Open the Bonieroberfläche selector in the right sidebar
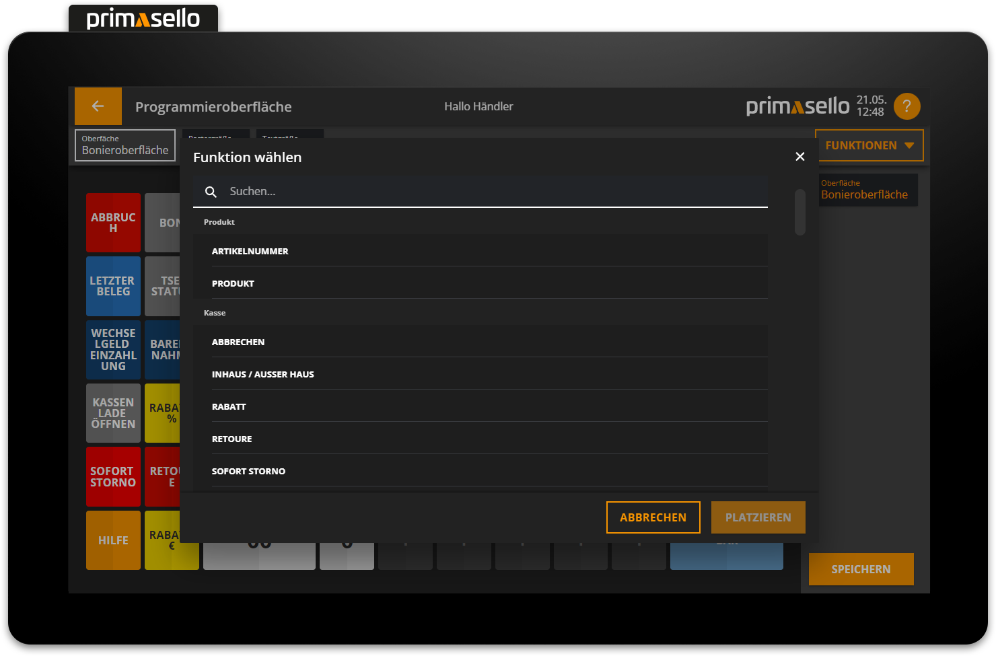The width and height of the screenshot is (996, 656). tap(868, 190)
